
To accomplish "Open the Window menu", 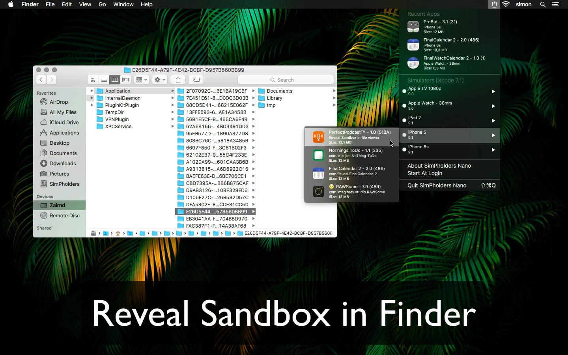I will (123, 4).
